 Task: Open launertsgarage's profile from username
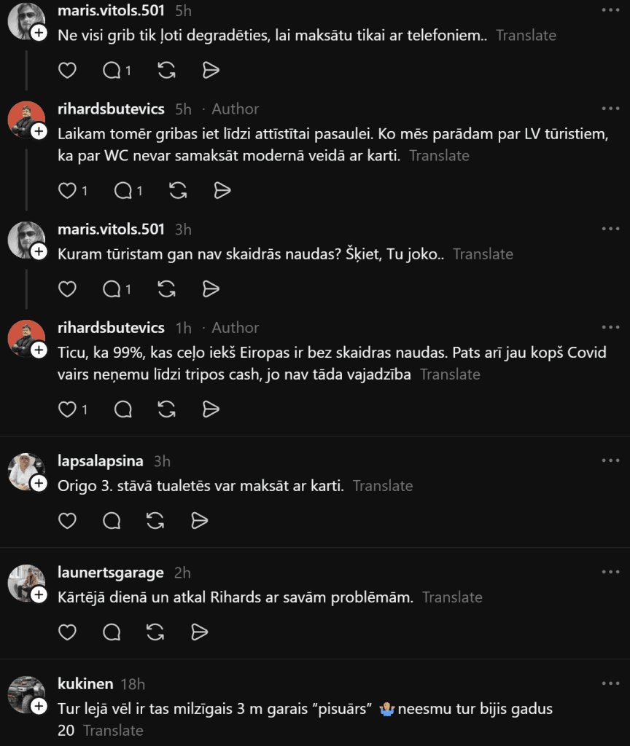pyautogui.click(x=111, y=573)
